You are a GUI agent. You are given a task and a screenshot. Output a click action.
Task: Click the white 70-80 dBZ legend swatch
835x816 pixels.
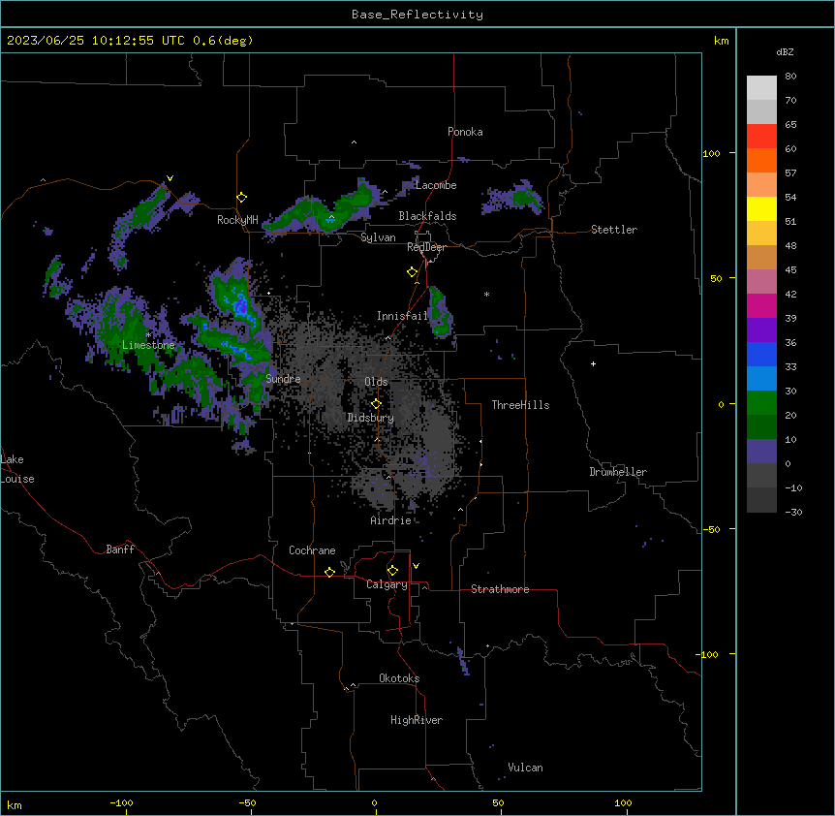[761, 88]
